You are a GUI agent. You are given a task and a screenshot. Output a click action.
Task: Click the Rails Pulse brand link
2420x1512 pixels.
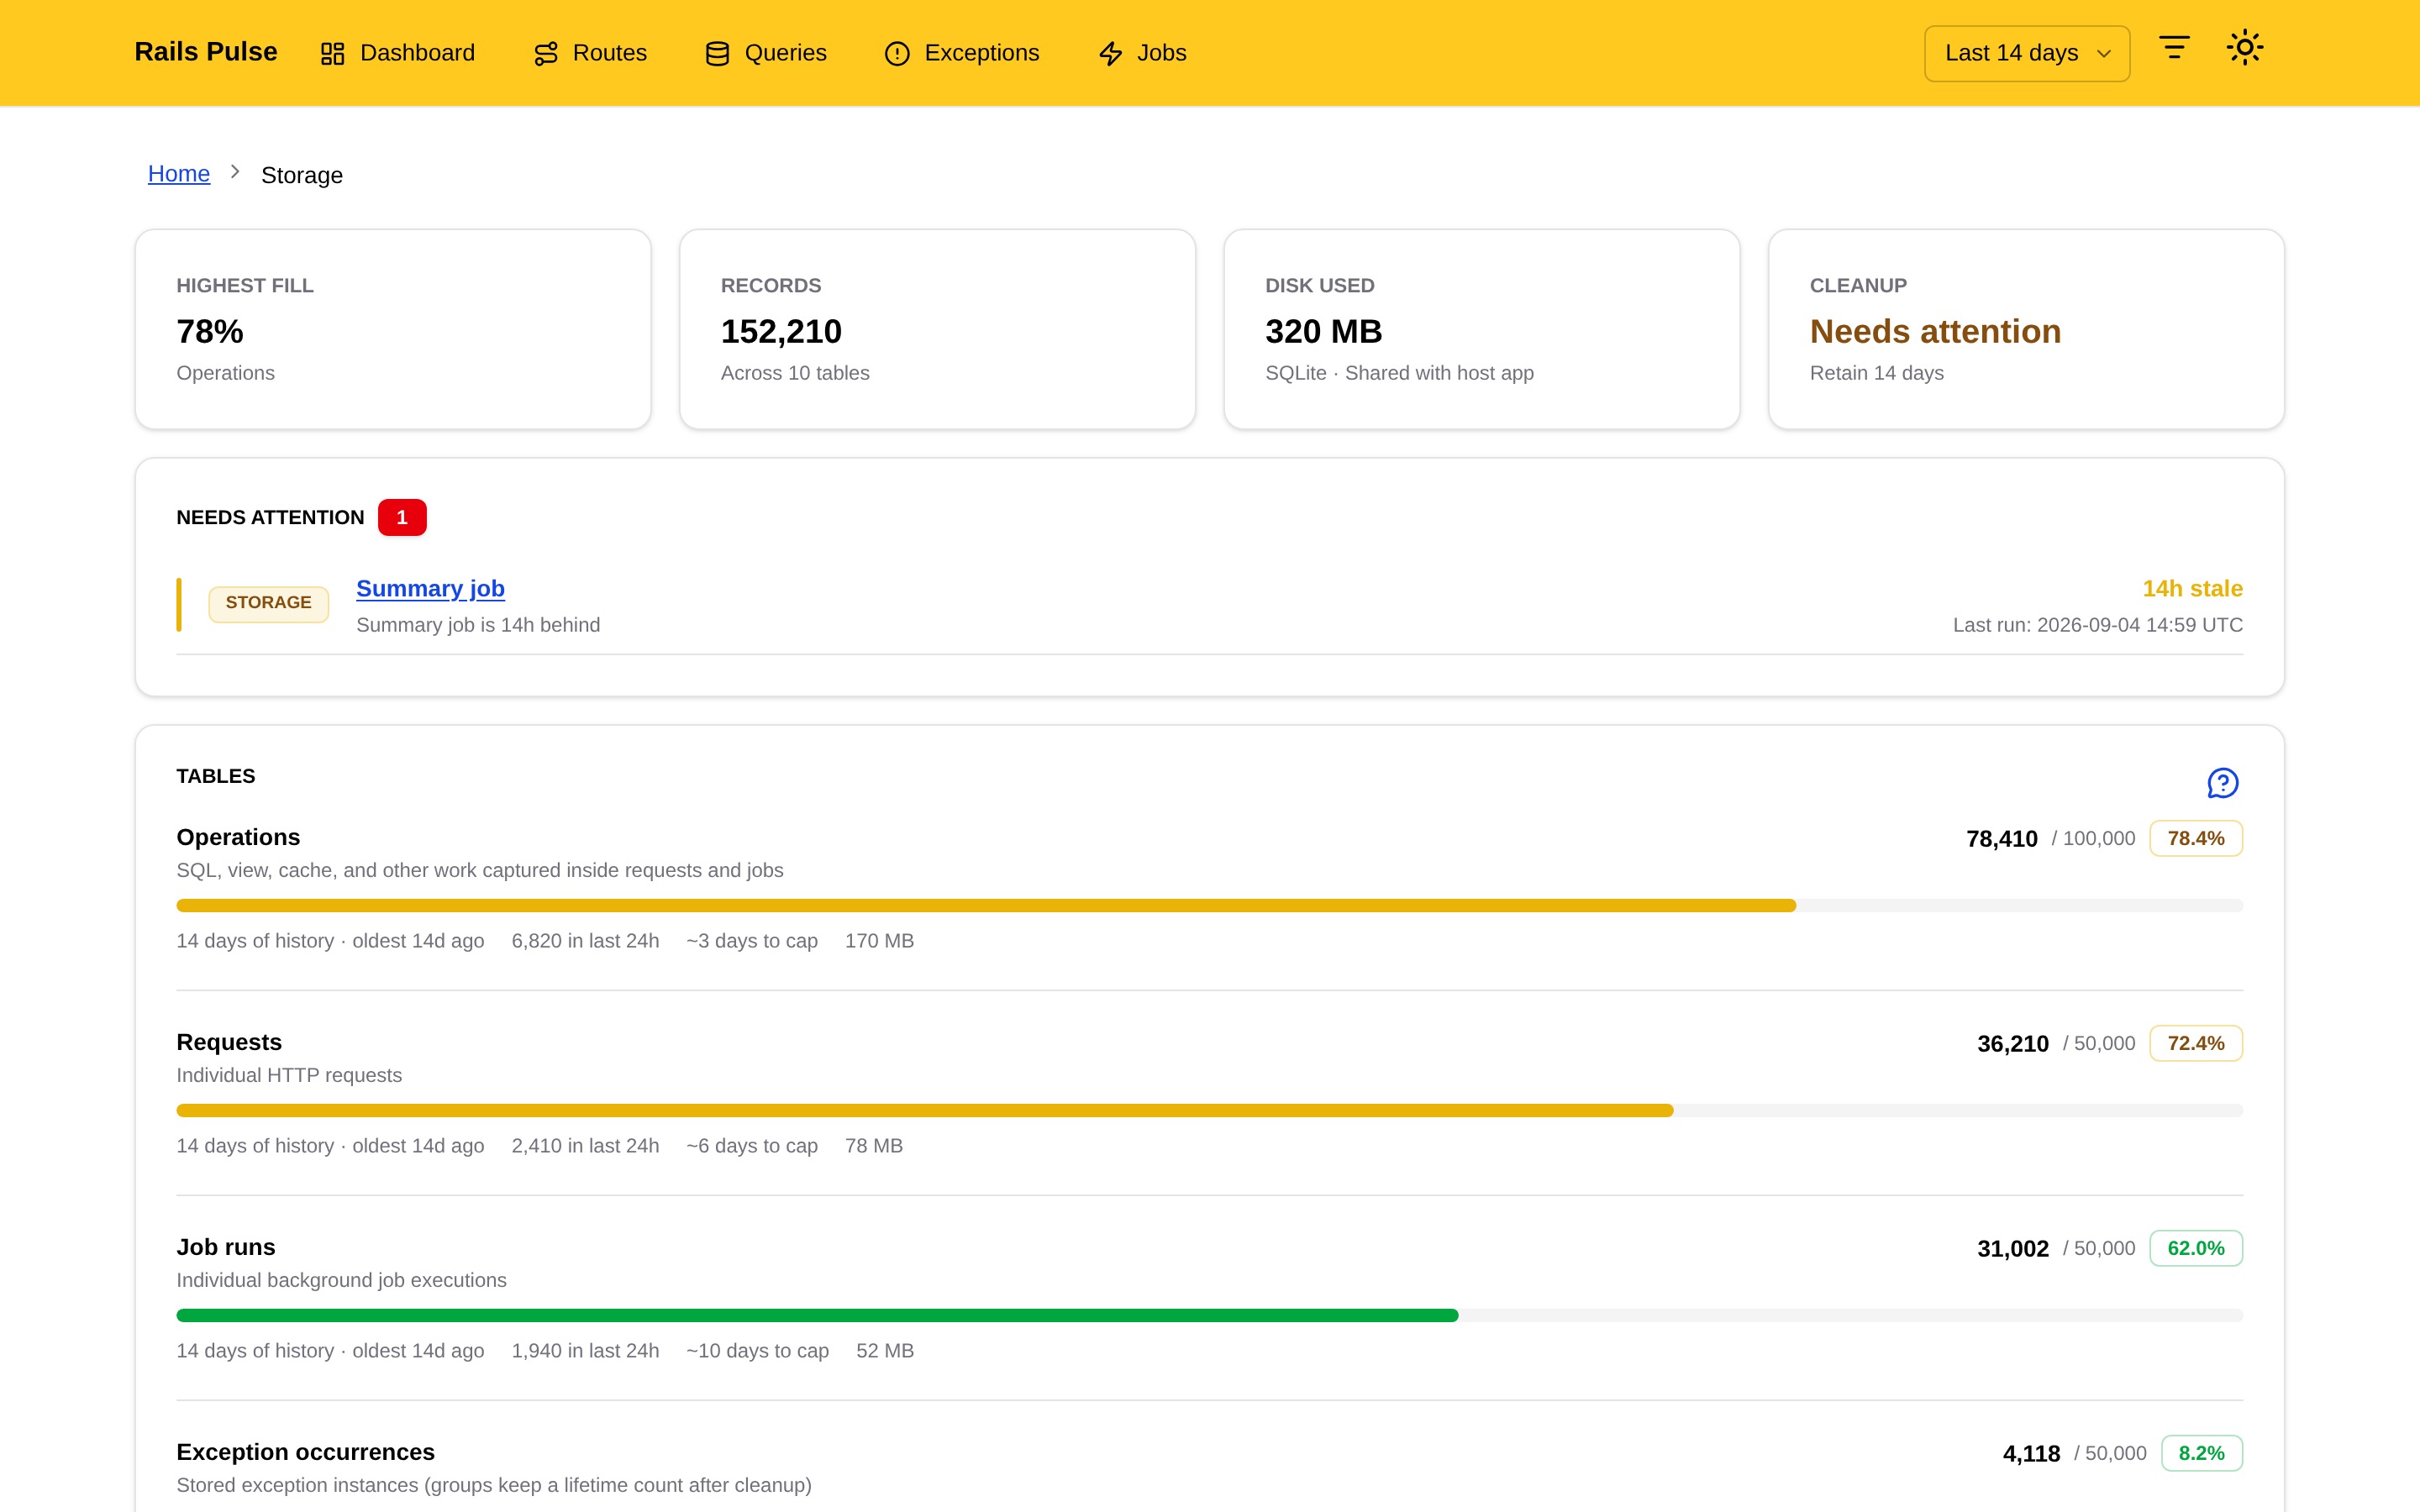coord(206,52)
